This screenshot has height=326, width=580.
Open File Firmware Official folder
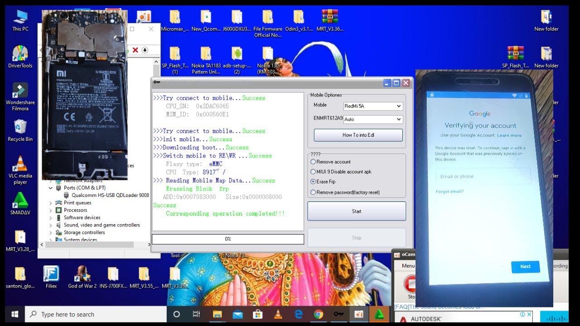click(x=268, y=24)
